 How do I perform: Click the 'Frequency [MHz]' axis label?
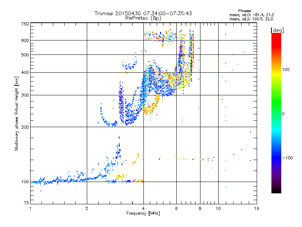(x=143, y=213)
